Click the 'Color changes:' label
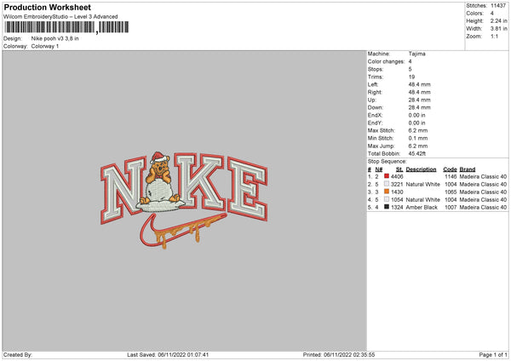The width and height of the screenshot is (511, 361). 386,61
